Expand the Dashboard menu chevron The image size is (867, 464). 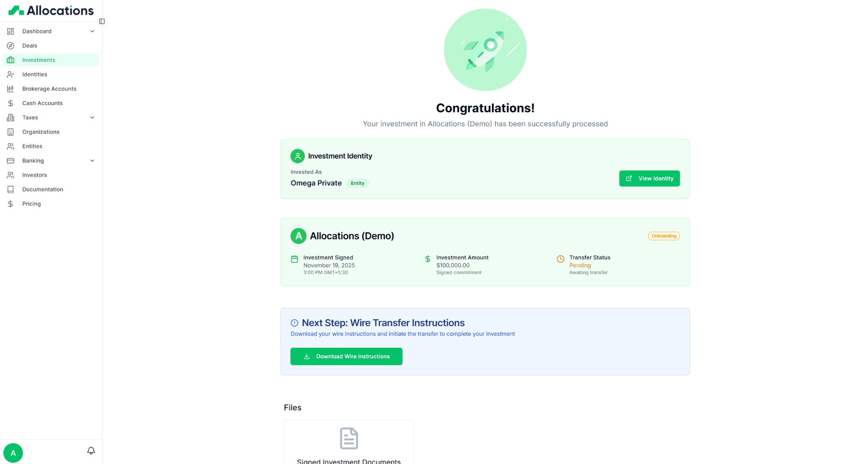92,31
